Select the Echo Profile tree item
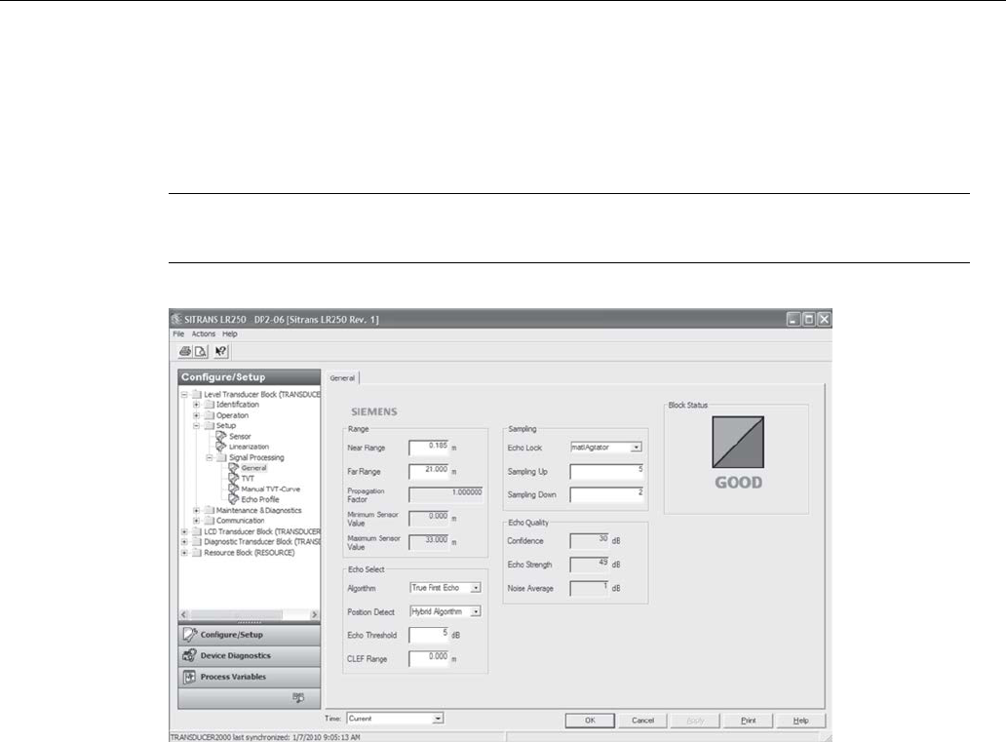Viewport: 1006px width, 742px height. (x=260, y=499)
